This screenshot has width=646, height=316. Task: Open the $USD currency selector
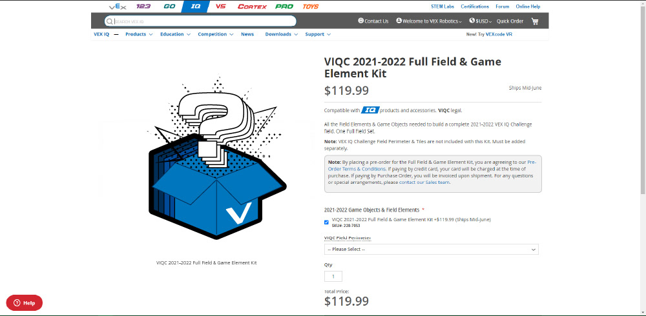point(481,21)
